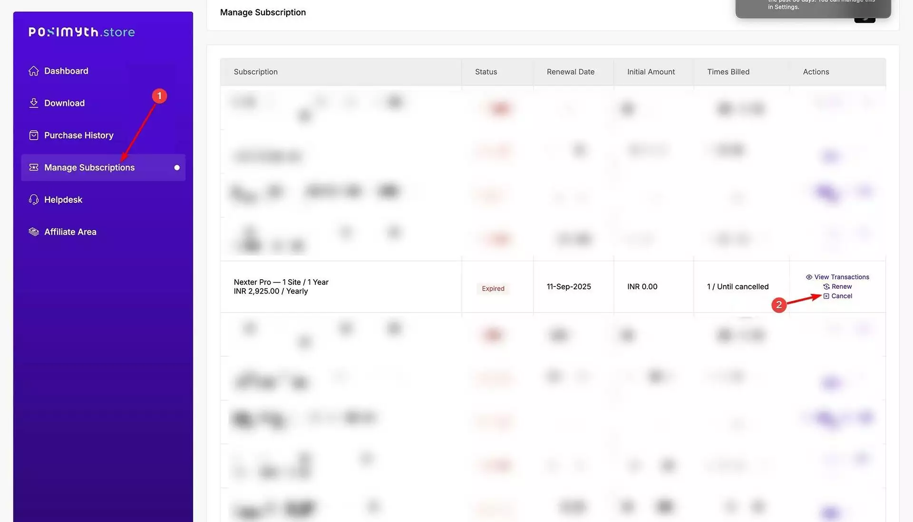Open View Transactions for Nexter Pro
The width and height of the screenshot is (913, 522).
coord(841,277)
